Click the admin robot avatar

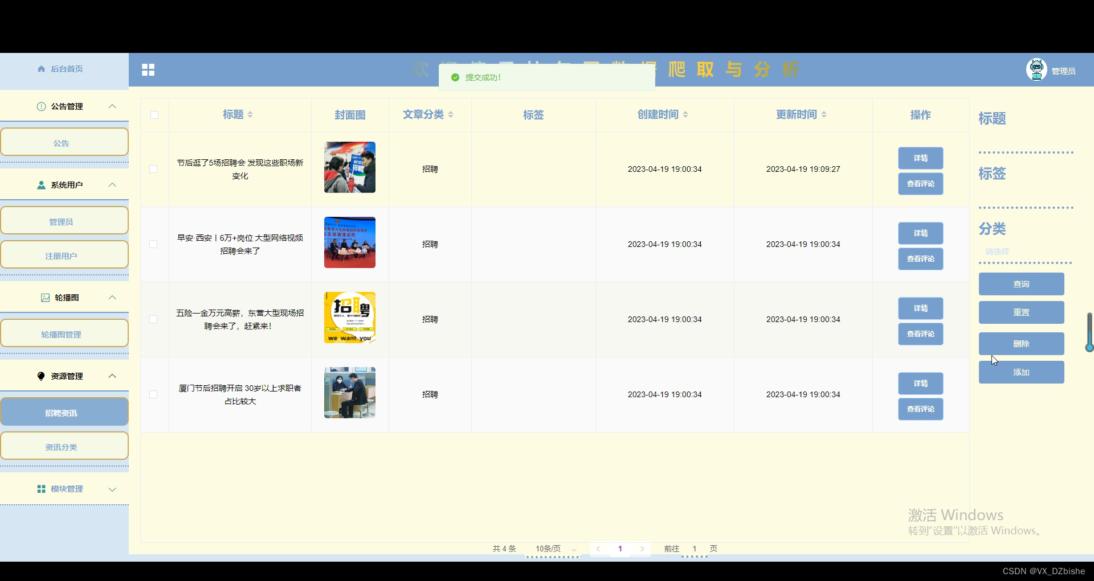pos(1036,69)
